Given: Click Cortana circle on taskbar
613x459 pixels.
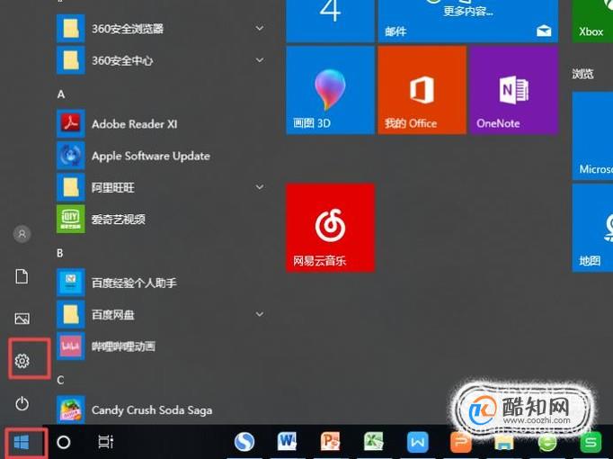Looking at the screenshot, I should [63, 443].
